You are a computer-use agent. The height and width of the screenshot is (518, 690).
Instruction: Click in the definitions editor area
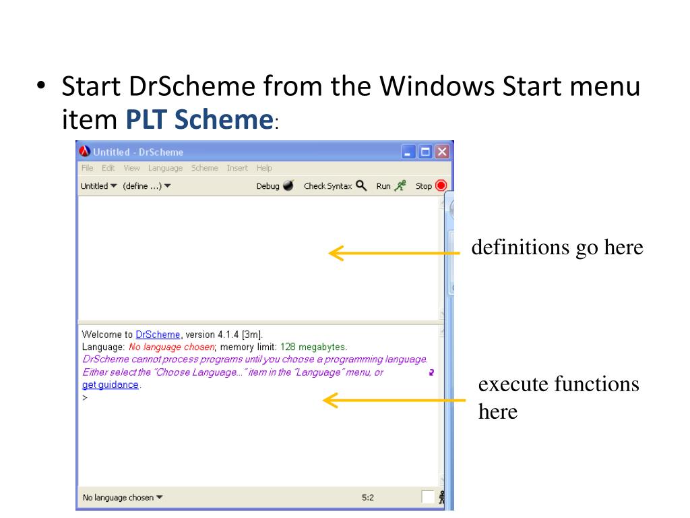(259, 258)
